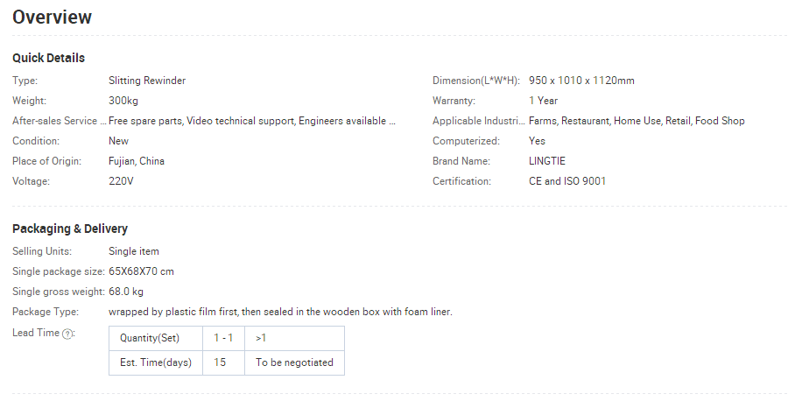Screen dimensions: 788x401
Task: Click the truncated Applicable Industries label
Action: (479, 121)
